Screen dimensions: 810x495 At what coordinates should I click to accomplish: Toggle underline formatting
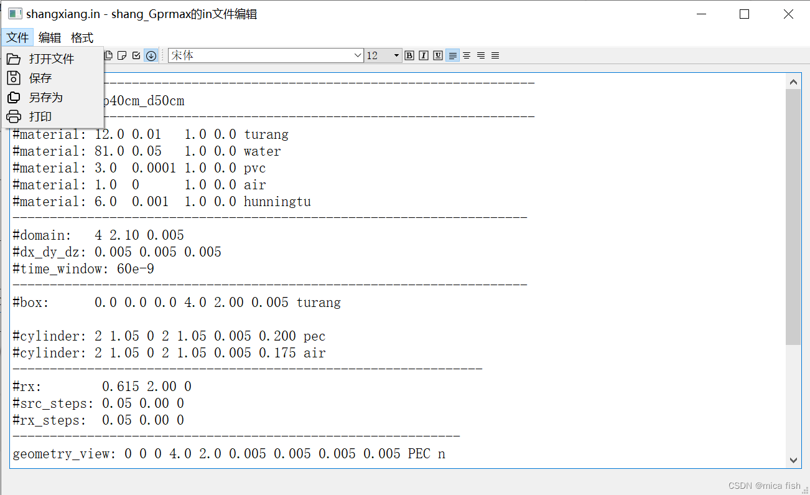438,55
